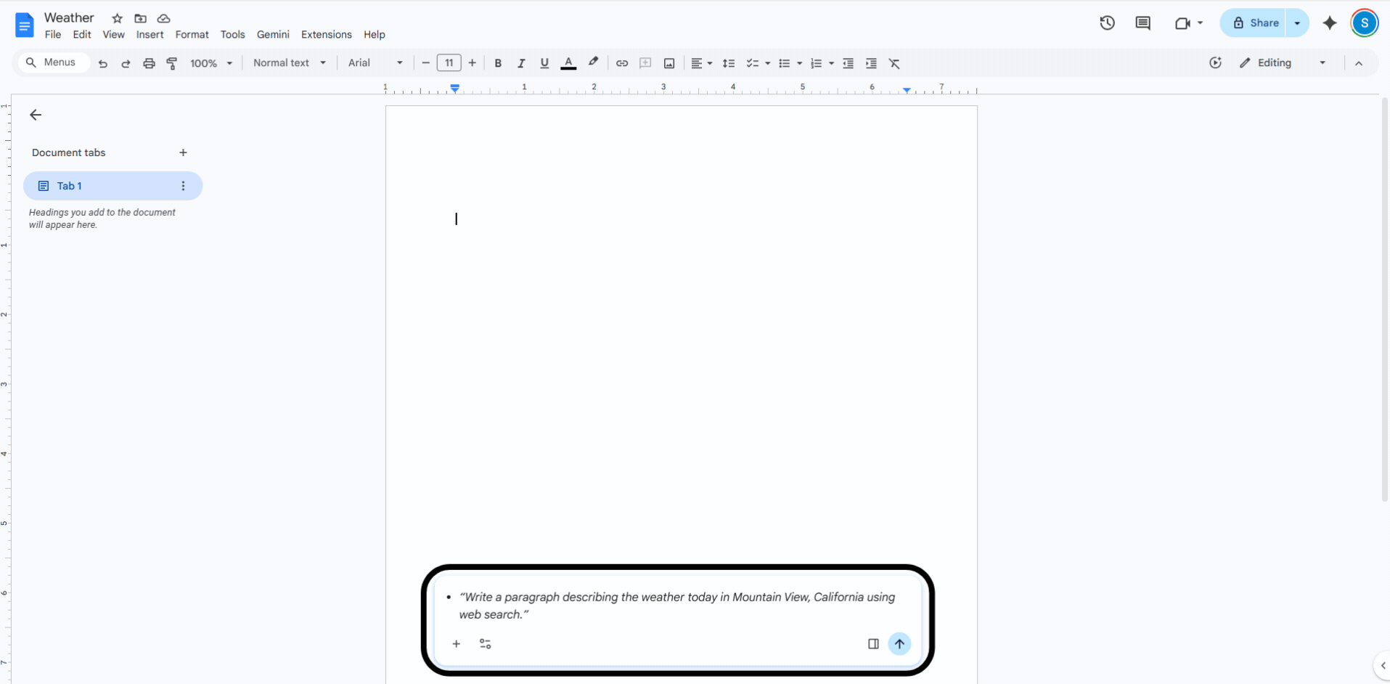Open the comments panel icon

[1142, 23]
